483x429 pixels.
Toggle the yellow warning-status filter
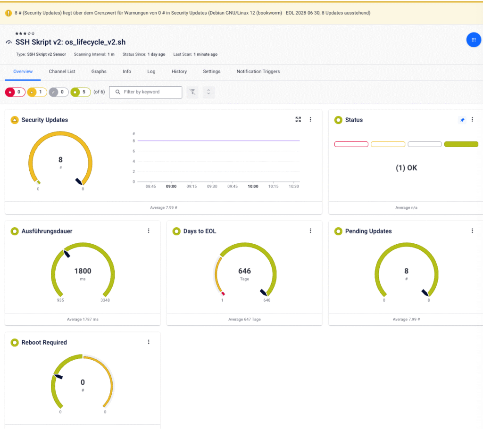[x=37, y=92]
